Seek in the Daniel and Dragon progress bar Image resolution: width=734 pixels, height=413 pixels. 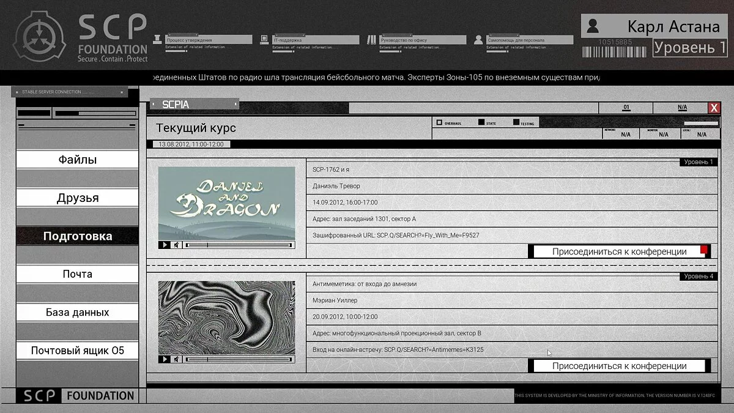coord(239,245)
